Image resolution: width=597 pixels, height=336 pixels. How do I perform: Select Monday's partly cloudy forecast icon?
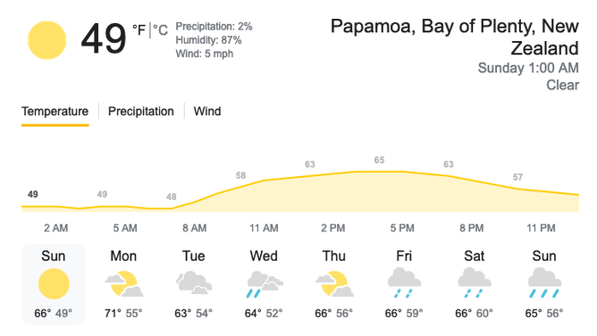pyautogui.click(x=124, y=284)
